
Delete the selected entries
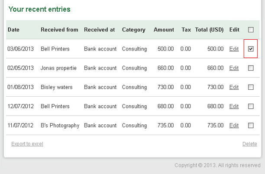pos(249,144)
